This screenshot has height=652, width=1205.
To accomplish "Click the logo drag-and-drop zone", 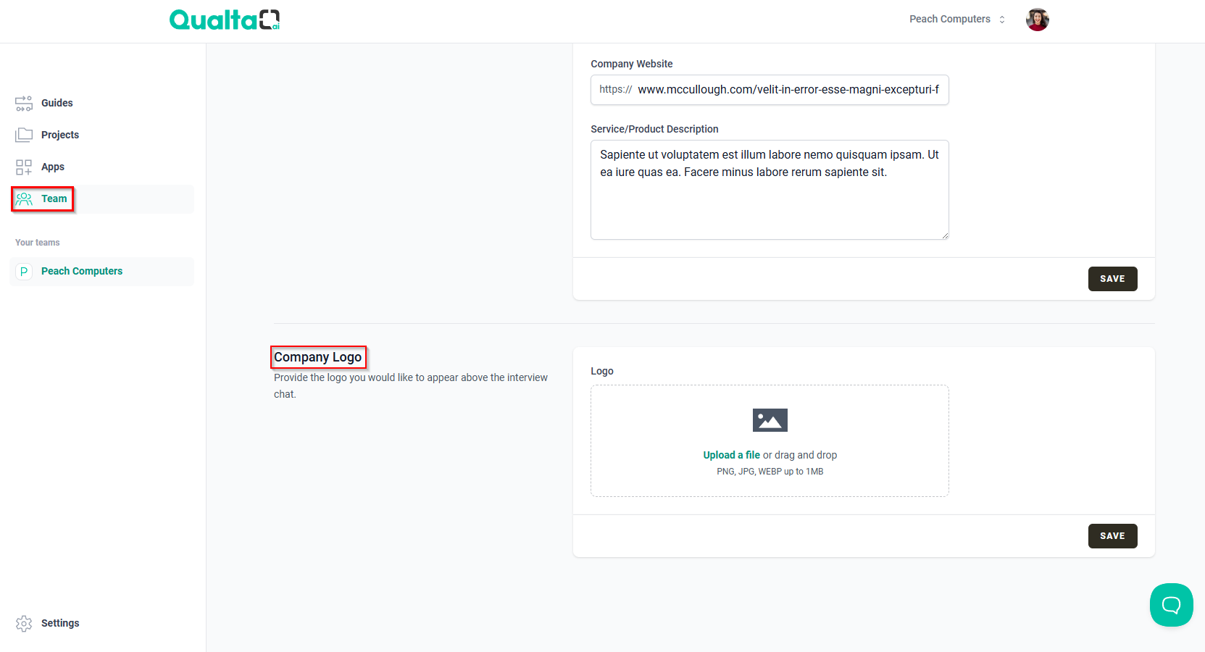I will point(770,440).
